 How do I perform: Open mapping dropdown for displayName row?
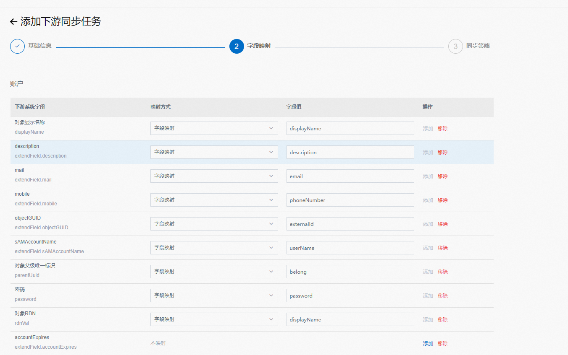(214, 128)
